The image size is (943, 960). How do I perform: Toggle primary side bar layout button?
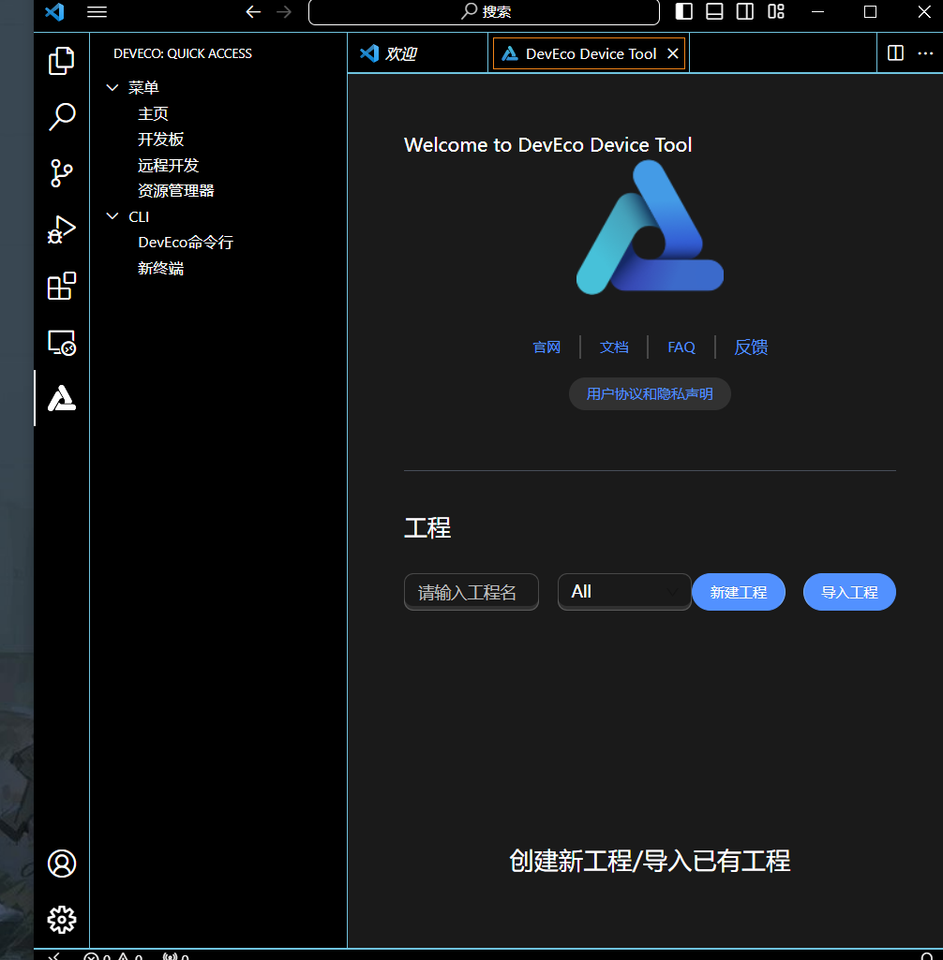[684, 12]
